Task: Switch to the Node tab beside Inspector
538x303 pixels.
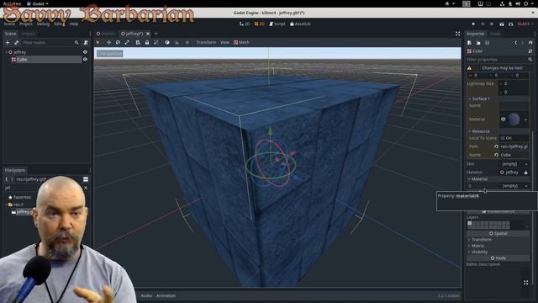Action: [x=495, y=34]
